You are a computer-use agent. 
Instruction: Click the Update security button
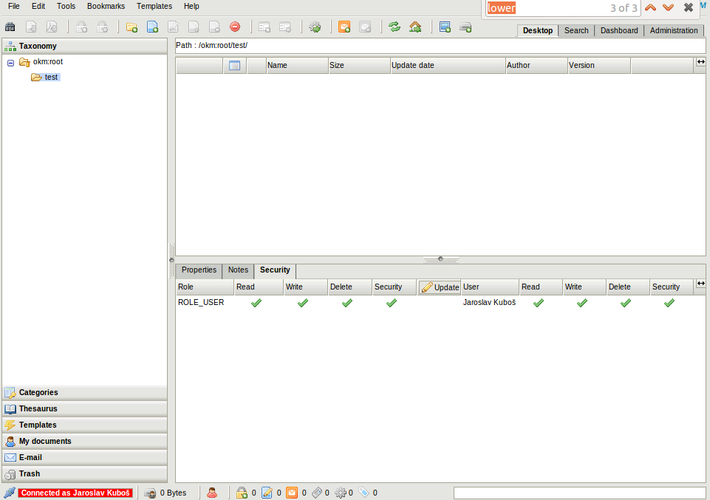[x=440, y=287]
